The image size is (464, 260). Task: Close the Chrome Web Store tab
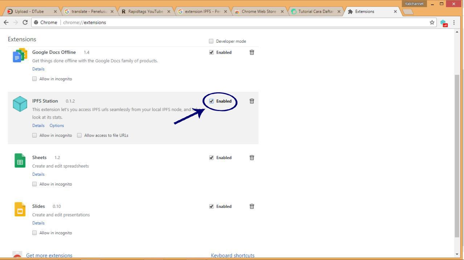tap(282, 12)
